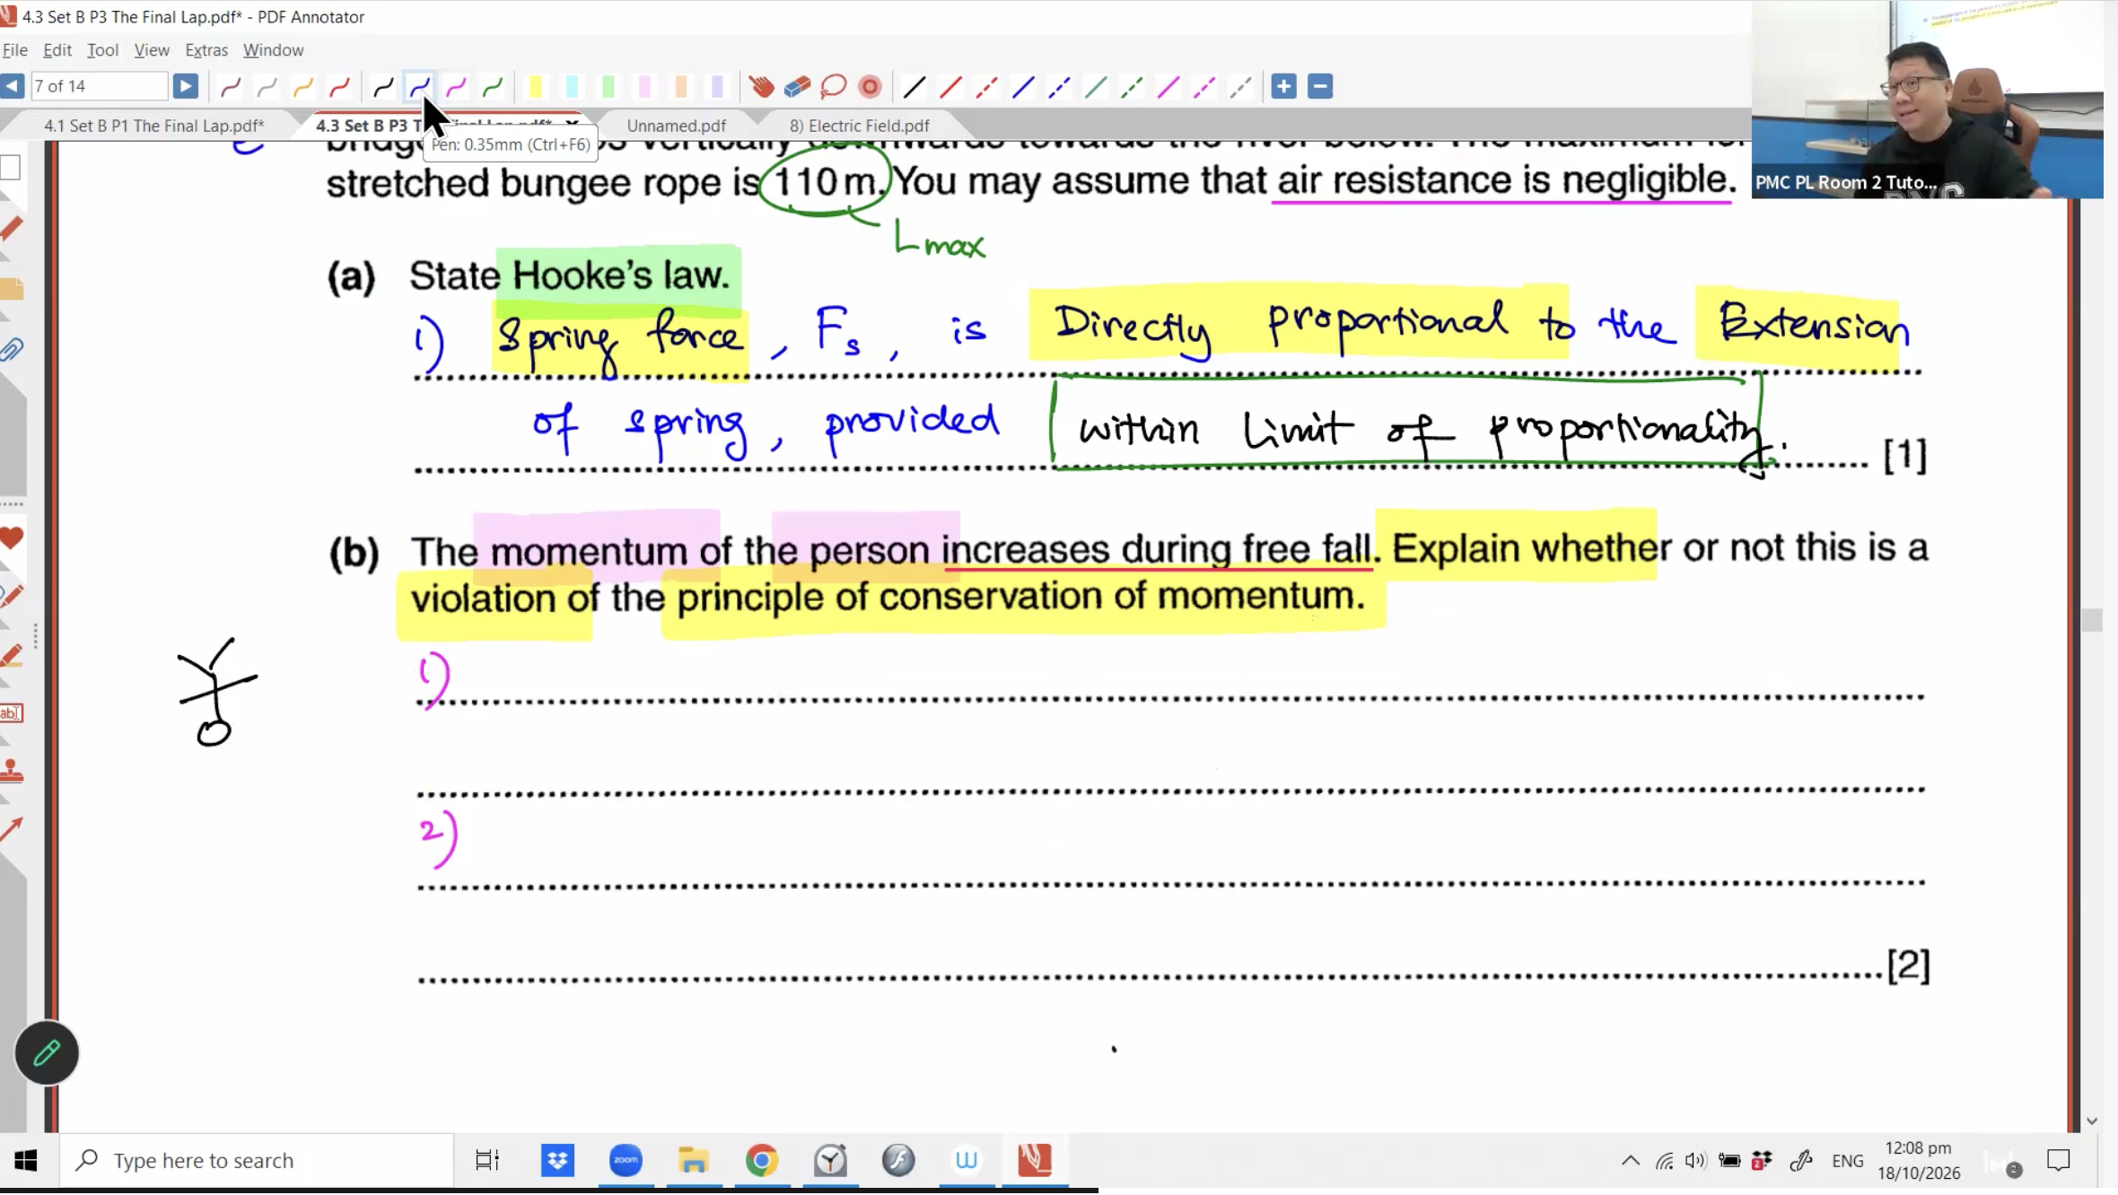Click the page number field '7 of 14'
Image resolution: width=2118 pixels, height=1195 pixels.
click(99, 86)
